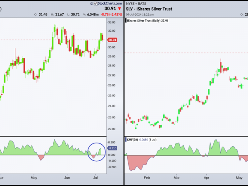Viewport: 248px width, 186px height.
Task: Click the CMF(20) indicator legend
Action: pyautogui.click(x=132, y=140)
